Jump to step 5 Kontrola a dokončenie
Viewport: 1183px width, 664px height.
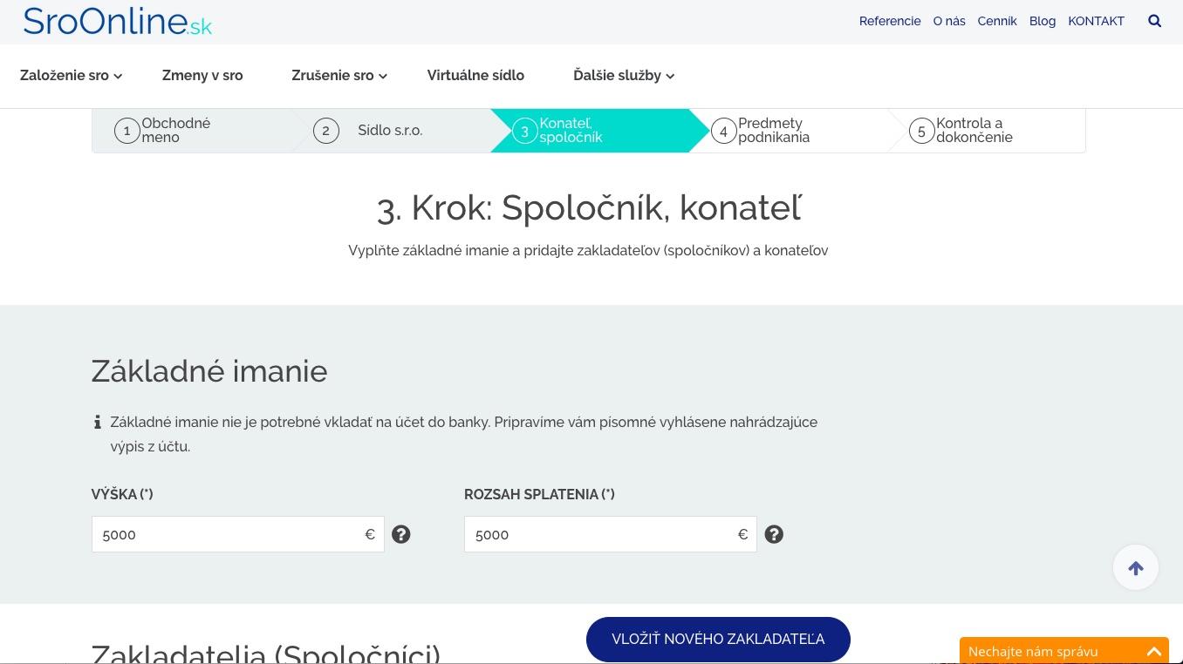pyautogui.click(x=974, y=131)
